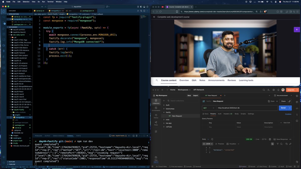Open the Q&A tab on Udemy

click(194, 80)
